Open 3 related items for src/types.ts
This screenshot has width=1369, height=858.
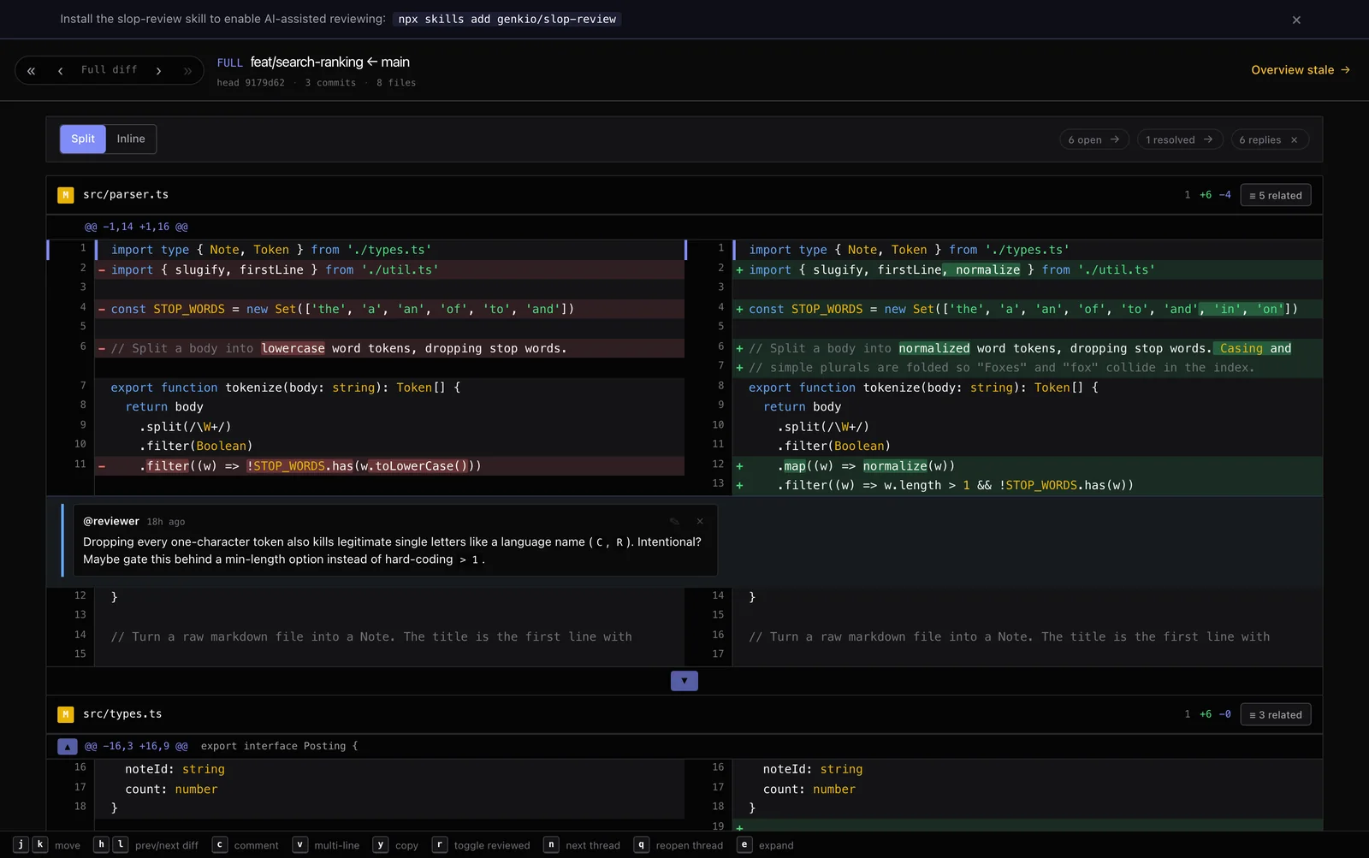[1275, 714]
